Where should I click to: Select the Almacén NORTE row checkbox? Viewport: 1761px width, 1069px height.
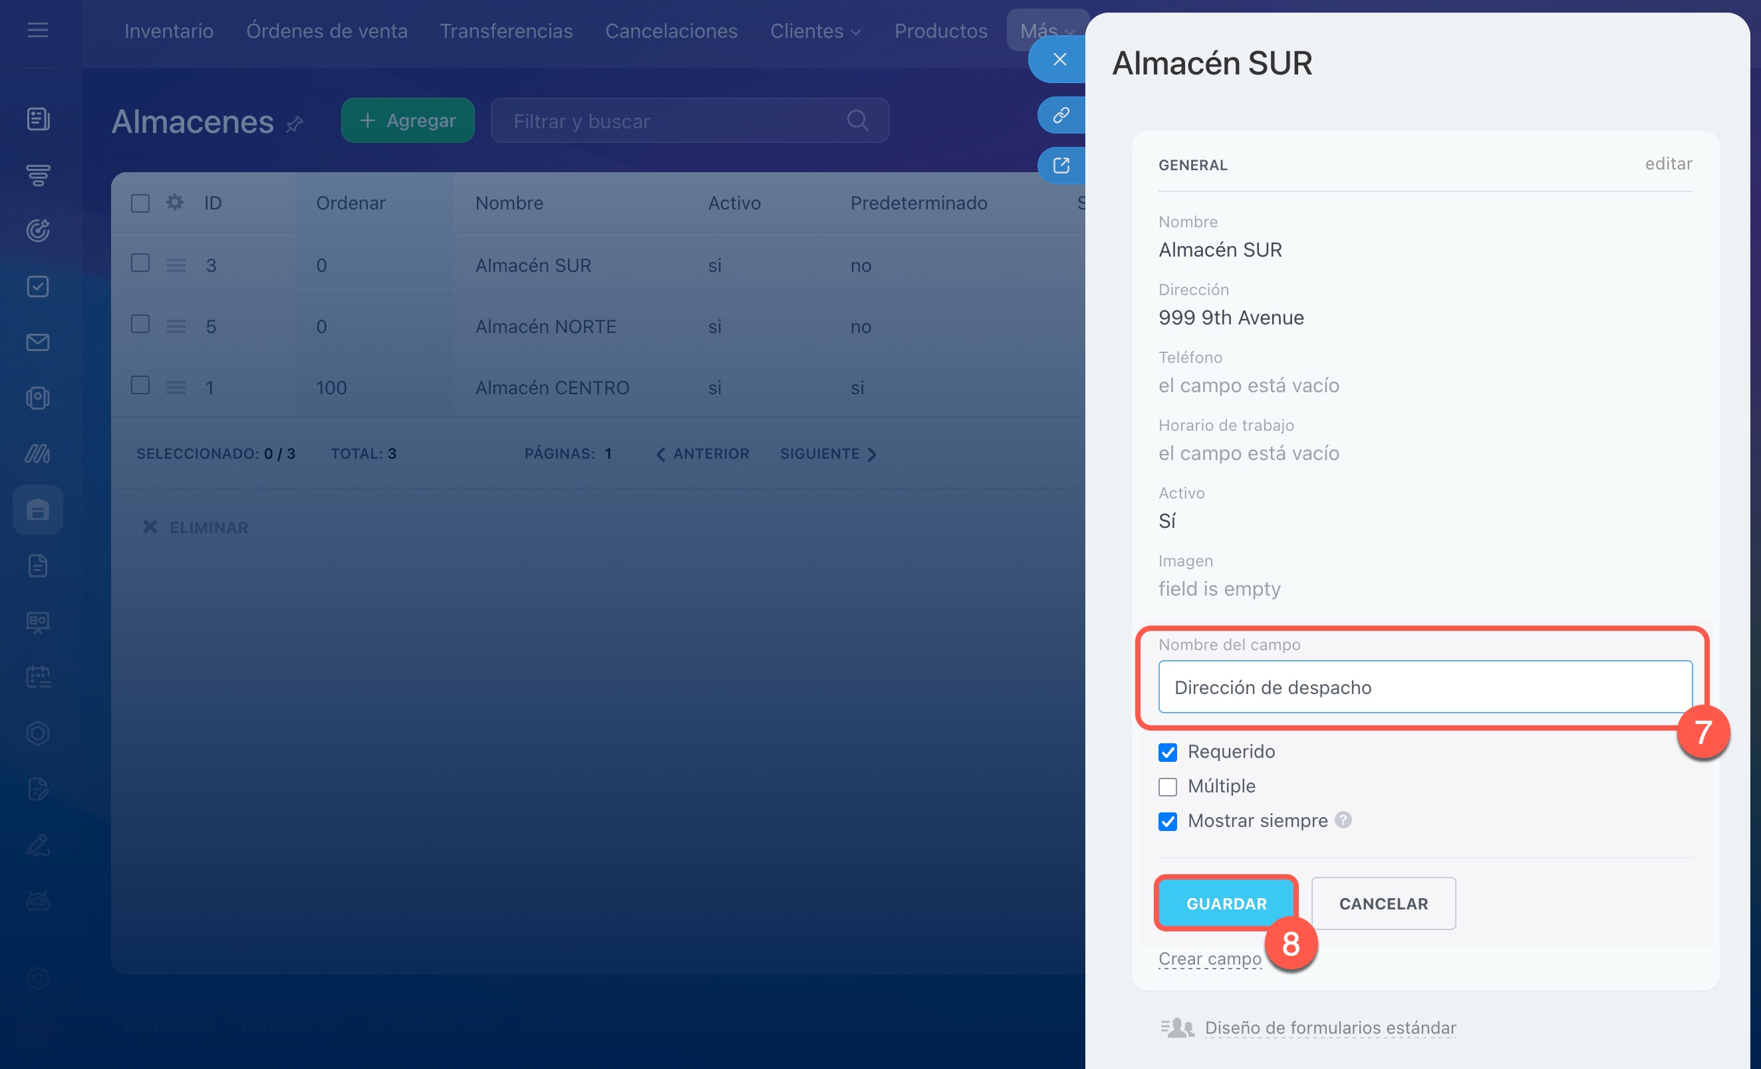point(140,324)
